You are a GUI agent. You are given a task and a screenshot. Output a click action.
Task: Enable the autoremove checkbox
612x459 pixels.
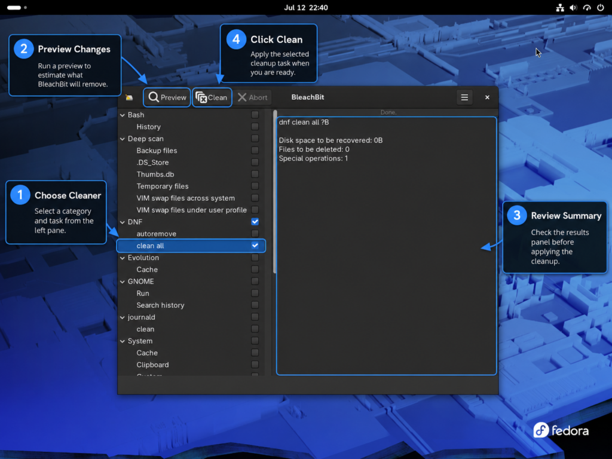coord(255,234)
